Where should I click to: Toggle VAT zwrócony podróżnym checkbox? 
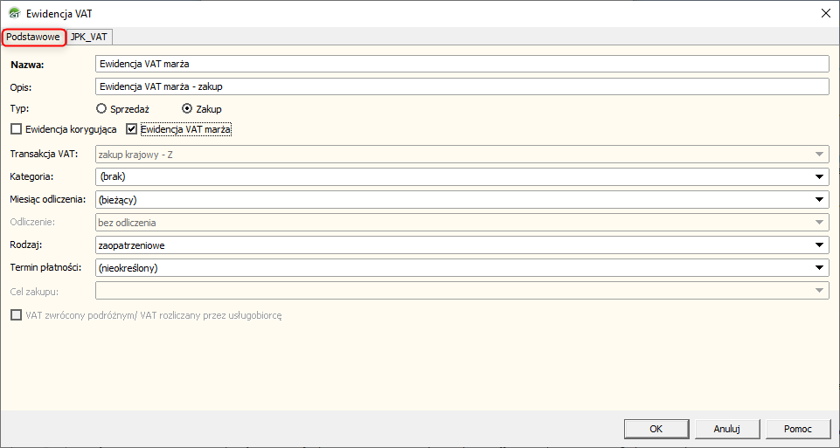pyautogui.click(x=16, y=314)
